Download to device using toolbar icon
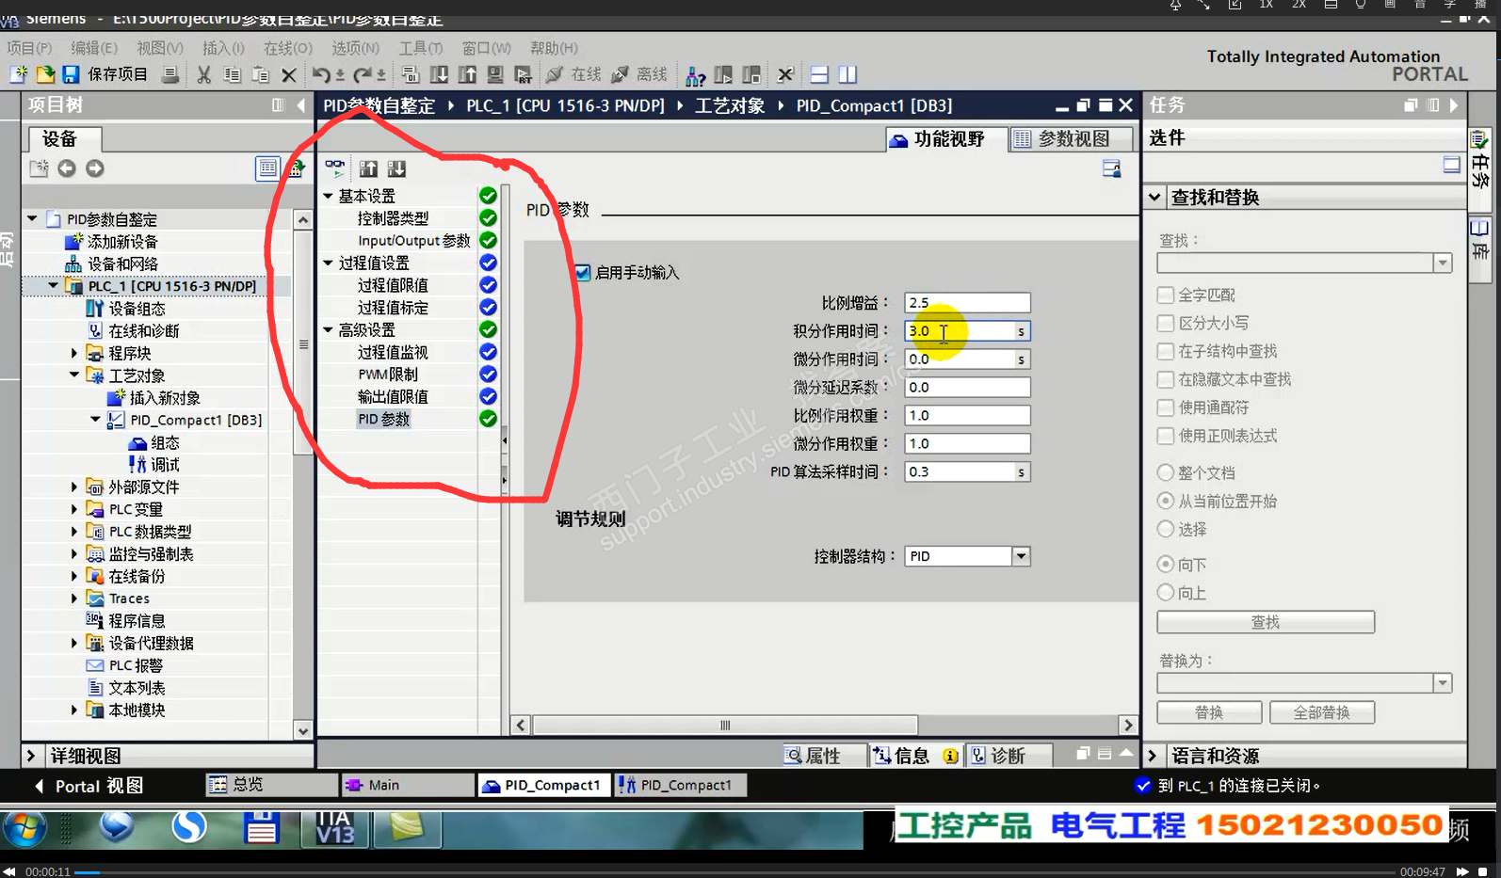Screen dimensions: 1501x878 (439, 74)
